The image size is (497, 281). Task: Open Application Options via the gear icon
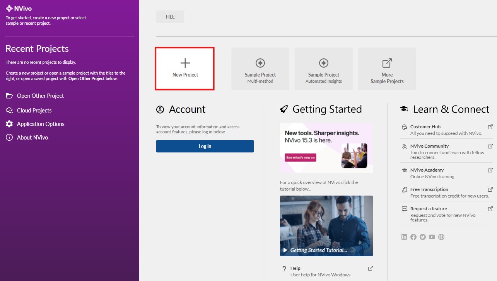(9, 124)
